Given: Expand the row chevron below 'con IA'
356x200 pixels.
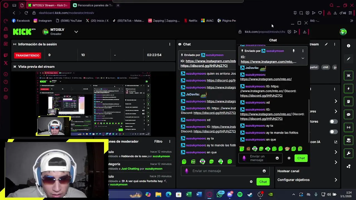Looking at the screenshot, I should tap(336, 152).
